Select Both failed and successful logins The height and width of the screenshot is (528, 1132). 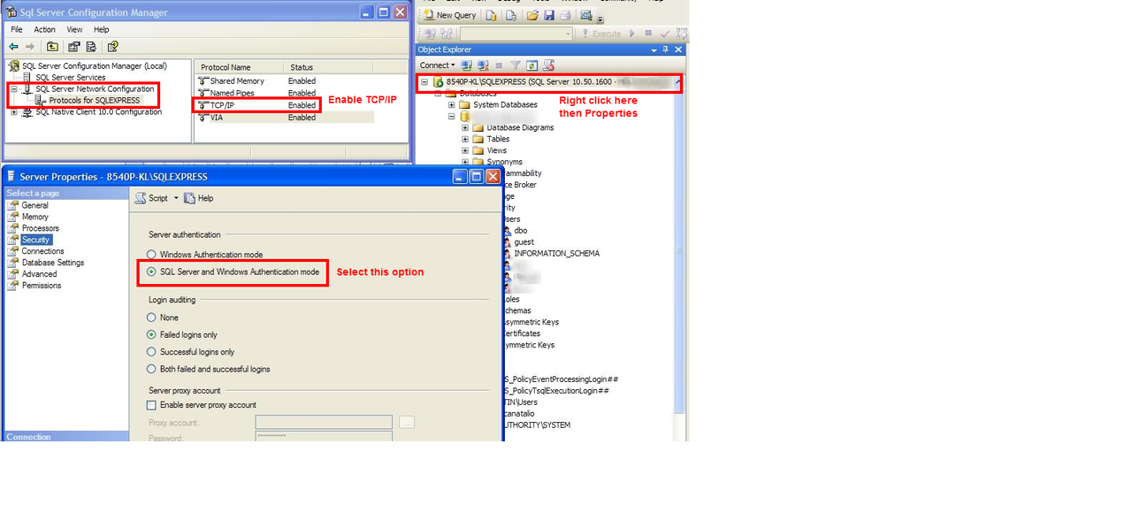(x=151, y=370)
